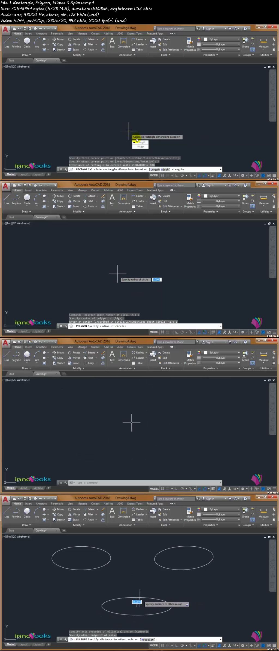Click the Rotation keyword in the ELLIPSE command line

(x=147, y=640)
